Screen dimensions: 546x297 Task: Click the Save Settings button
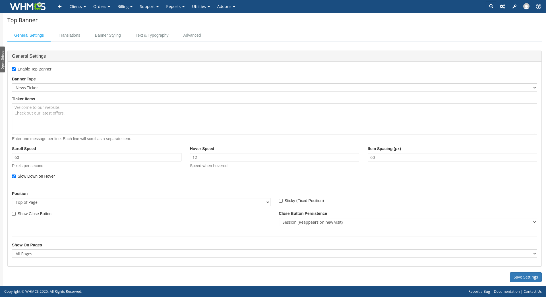click(x=525, y=277)
